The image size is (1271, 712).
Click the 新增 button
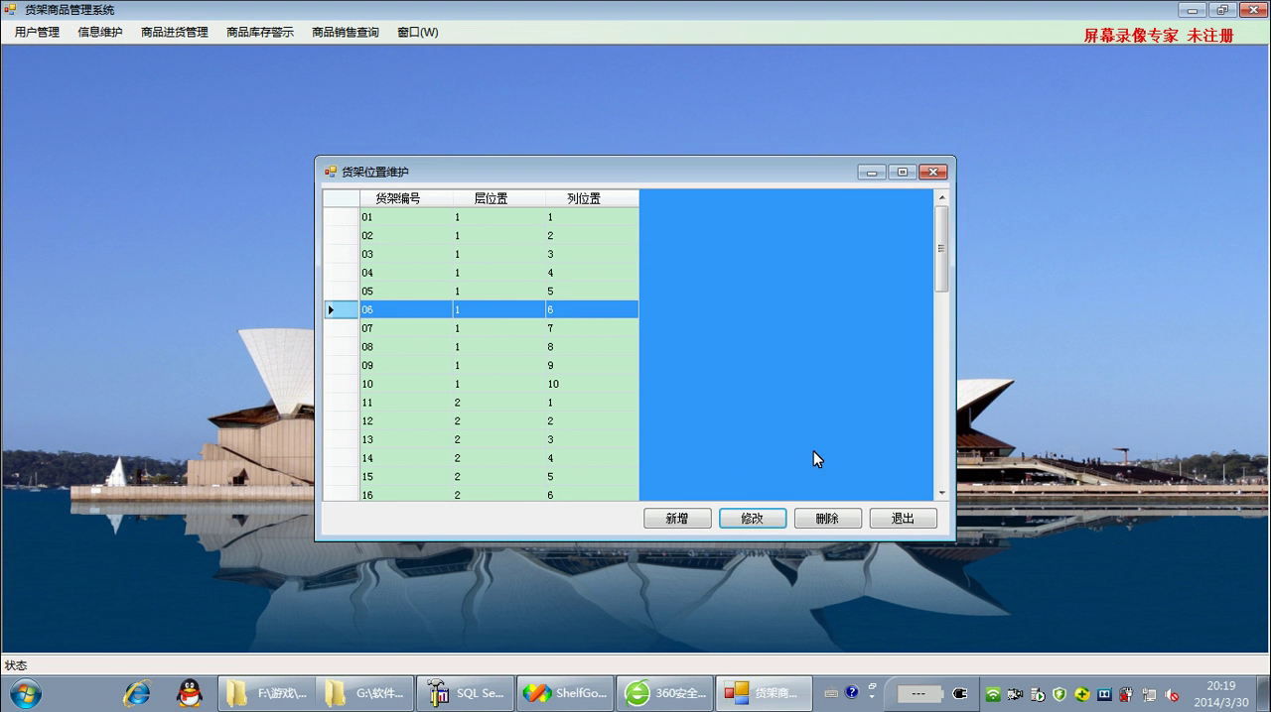pos(677,519)
